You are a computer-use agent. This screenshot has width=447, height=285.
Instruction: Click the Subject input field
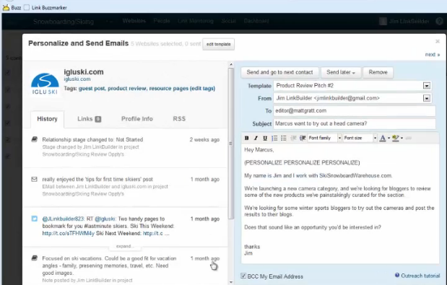pyautogui.click(x=355, y=123)
